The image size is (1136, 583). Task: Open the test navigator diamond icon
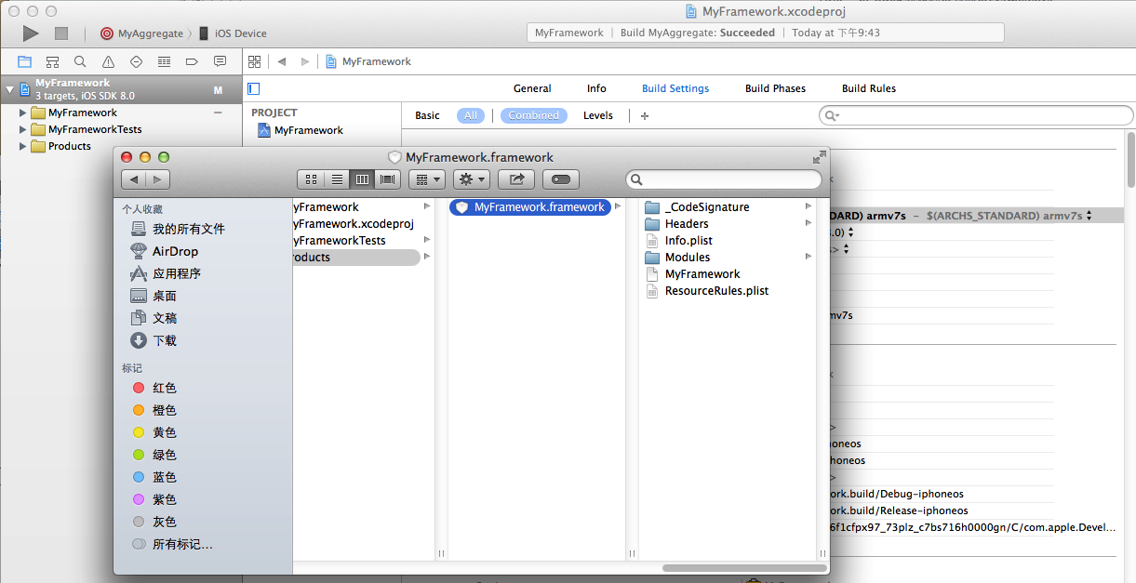[x=136, y=61]
